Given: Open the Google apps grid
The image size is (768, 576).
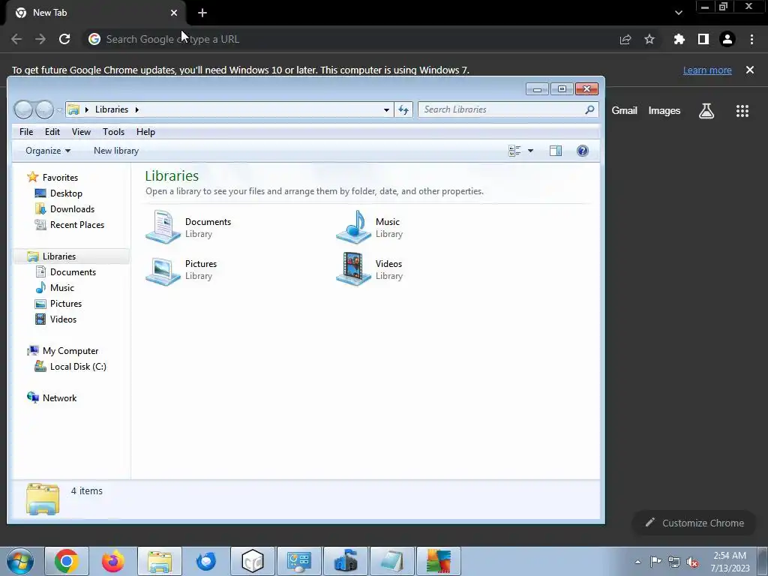Looking at the screenshot, I should (x=742, y=111).
